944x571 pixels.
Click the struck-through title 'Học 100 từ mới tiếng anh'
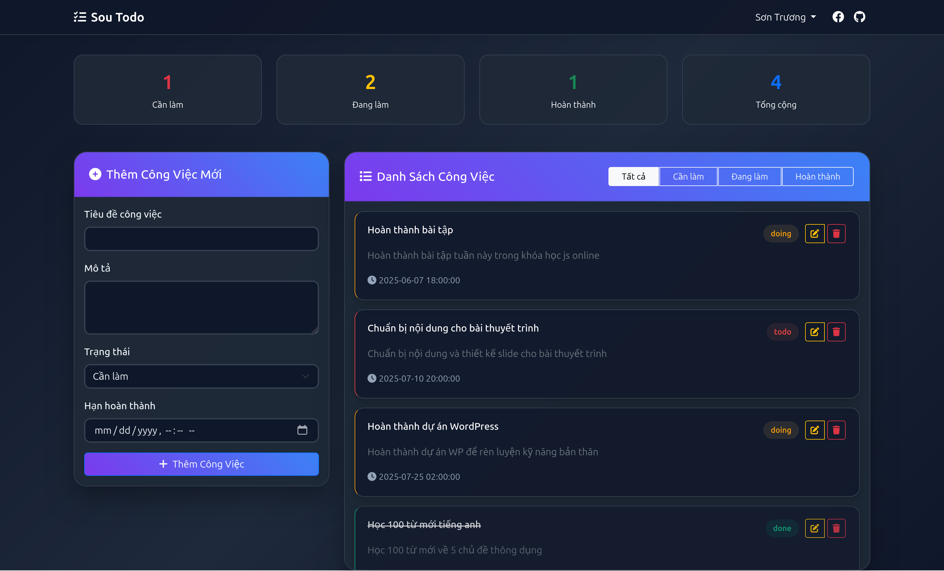[x=424, y=525]
